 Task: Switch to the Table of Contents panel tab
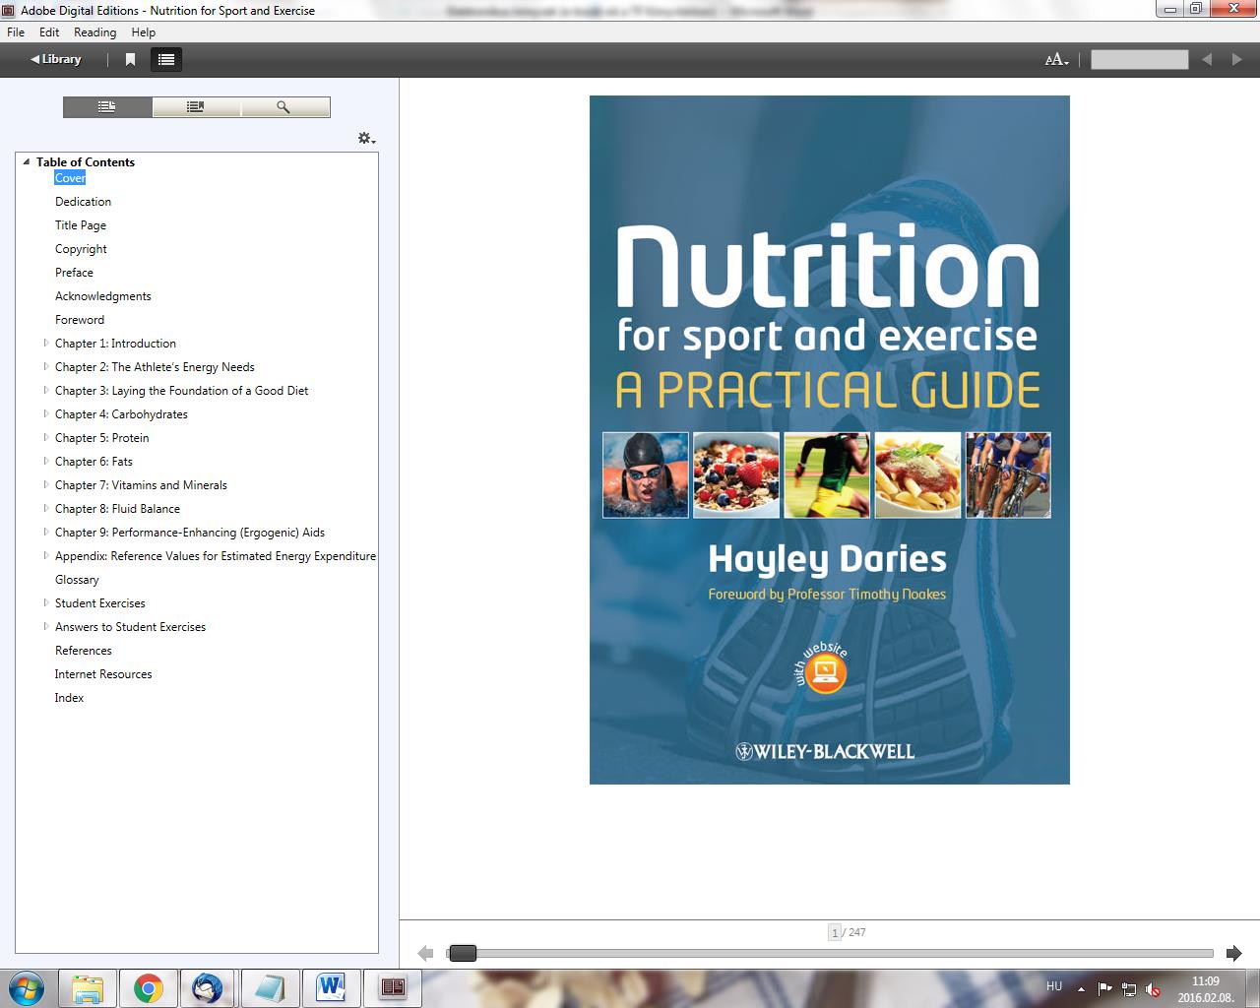[107, 106]
